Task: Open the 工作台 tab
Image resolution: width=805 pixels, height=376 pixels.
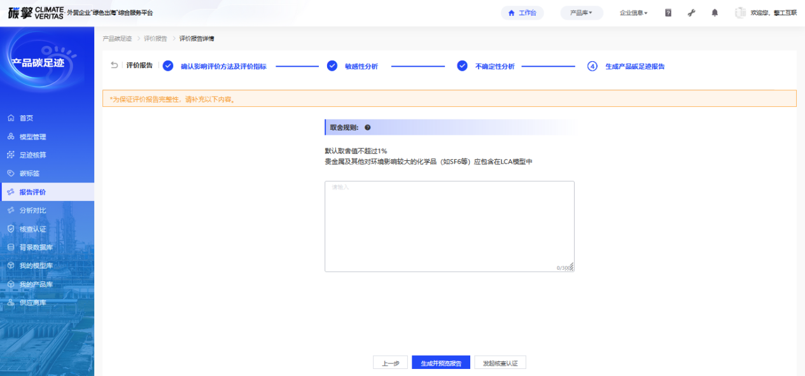Action: (x=522, y=13)
